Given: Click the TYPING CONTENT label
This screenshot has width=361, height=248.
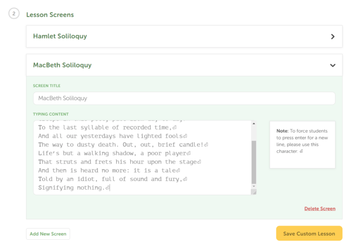Looking at the screenshot, I should pyautogui.click(x=51, y=114).
